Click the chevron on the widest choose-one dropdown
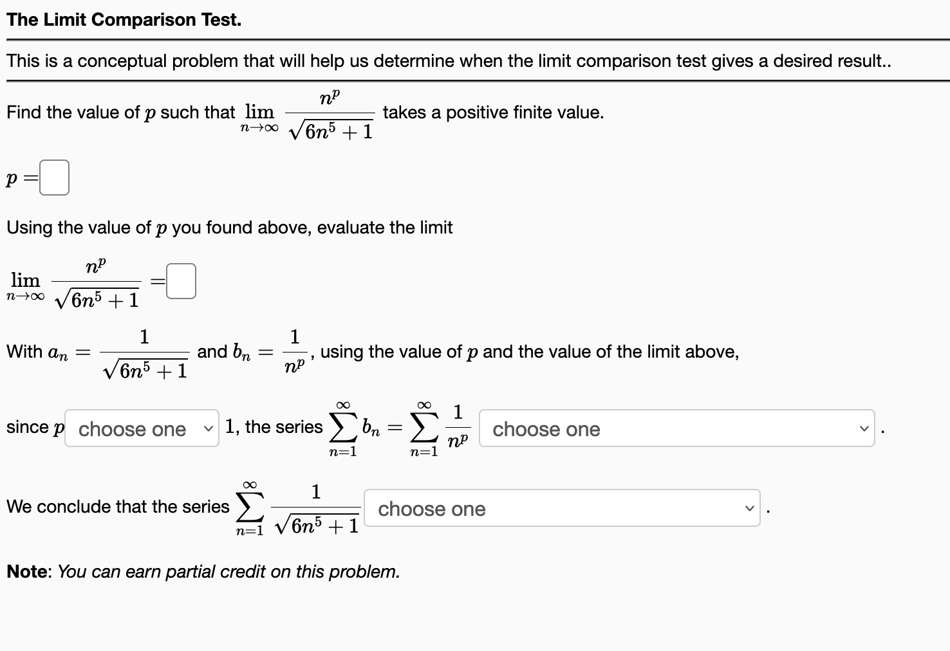This screenshot has height=651, width=950. (863, 429)
